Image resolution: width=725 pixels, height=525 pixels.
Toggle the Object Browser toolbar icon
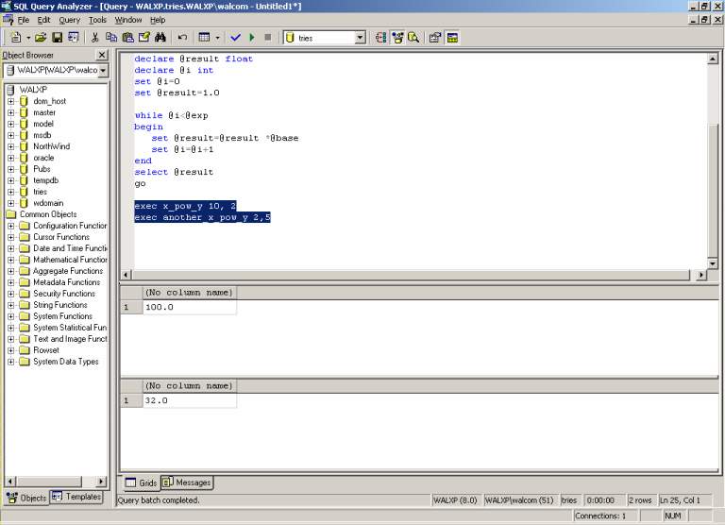click(397, 38)
